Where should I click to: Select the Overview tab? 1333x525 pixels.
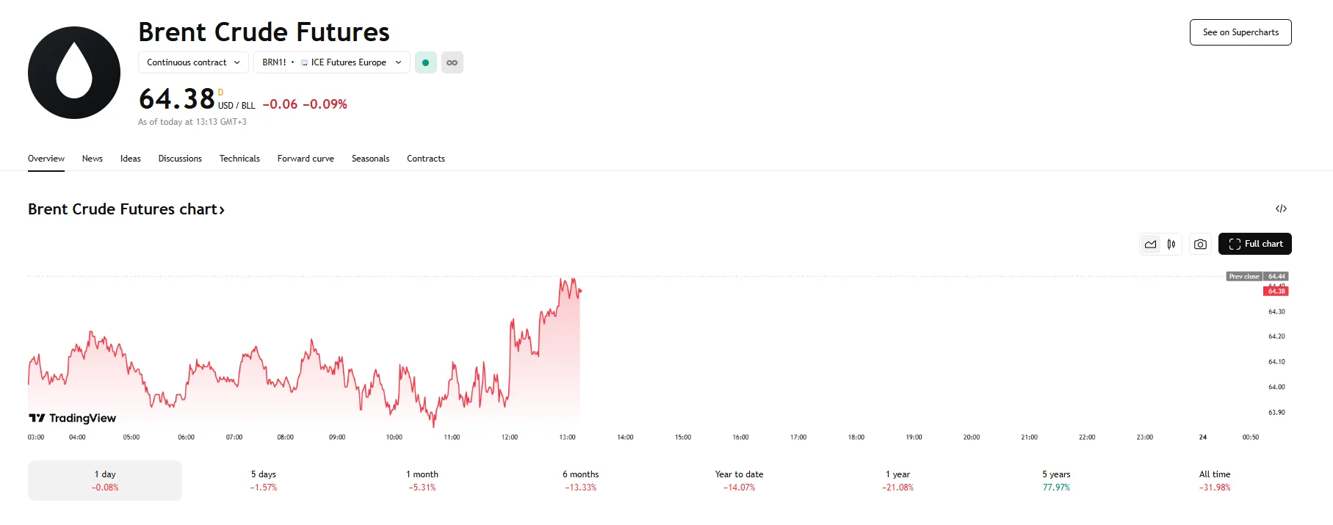click(x=46, y=159)
